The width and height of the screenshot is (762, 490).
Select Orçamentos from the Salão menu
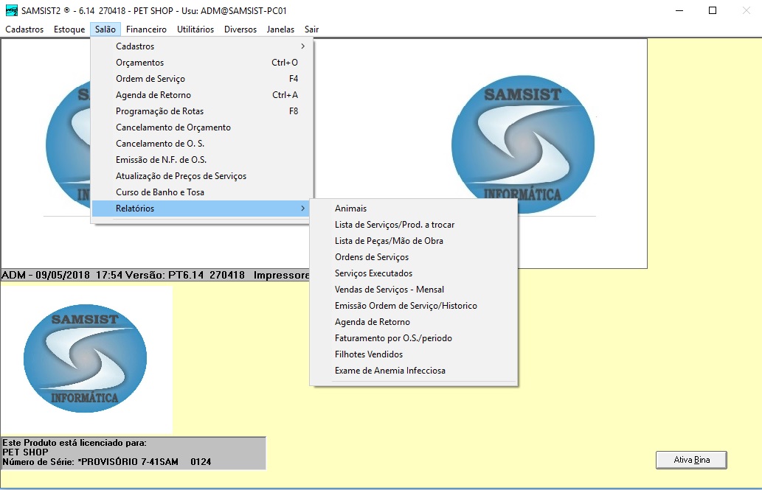pos(200,62)
